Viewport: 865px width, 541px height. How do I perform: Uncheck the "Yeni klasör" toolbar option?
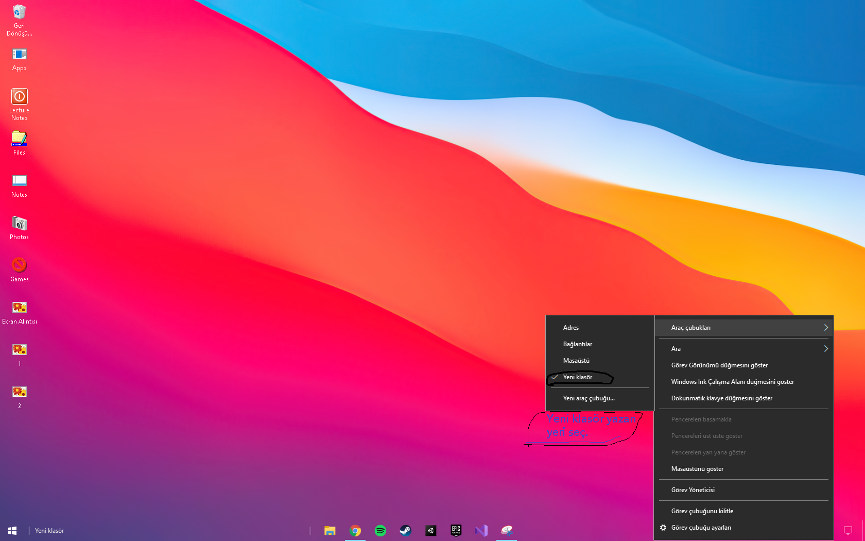pyautogui.click(x=578, y=377)
